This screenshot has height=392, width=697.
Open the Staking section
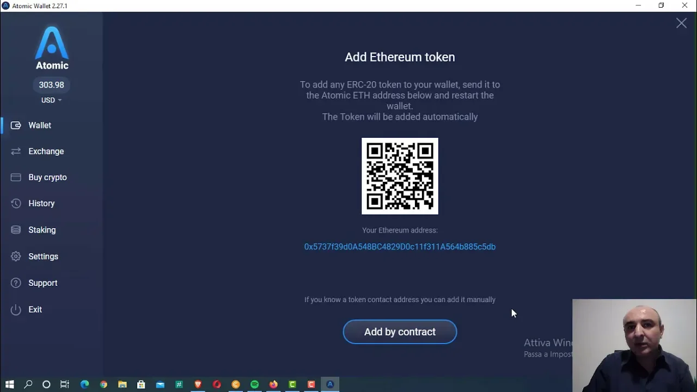pyautogui.click(x=42, y=230)
